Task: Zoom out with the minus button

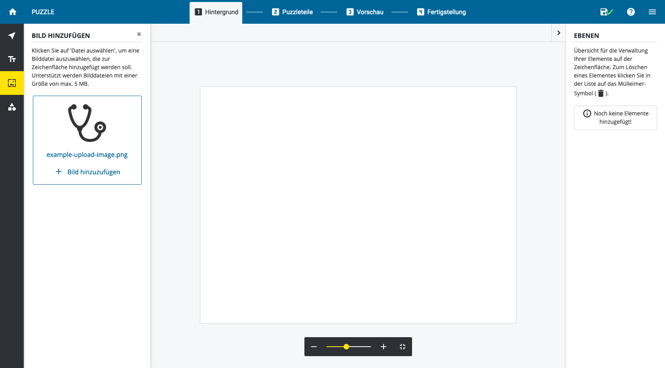Action: coord(314,347)
